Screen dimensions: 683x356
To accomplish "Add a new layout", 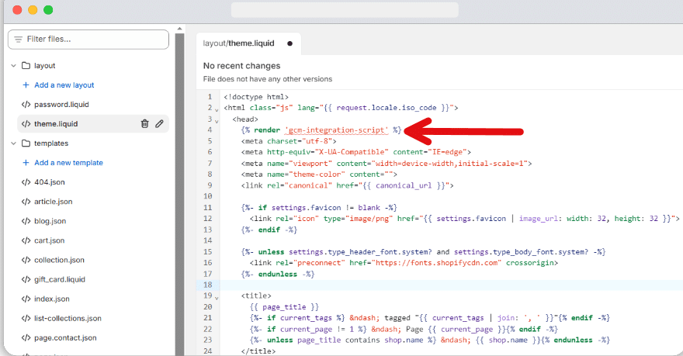I will tap(64, 85).
